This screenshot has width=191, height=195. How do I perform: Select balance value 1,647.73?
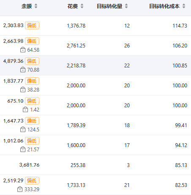tap(13, 121)
